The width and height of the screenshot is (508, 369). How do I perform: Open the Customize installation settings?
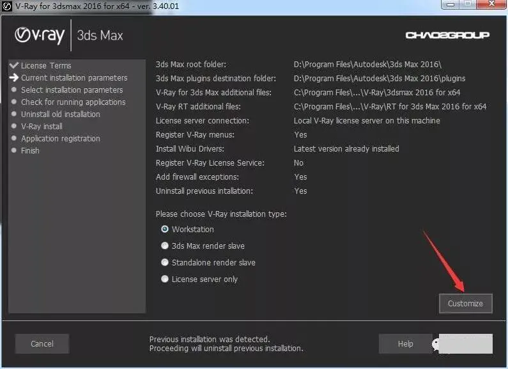(466, 304)
